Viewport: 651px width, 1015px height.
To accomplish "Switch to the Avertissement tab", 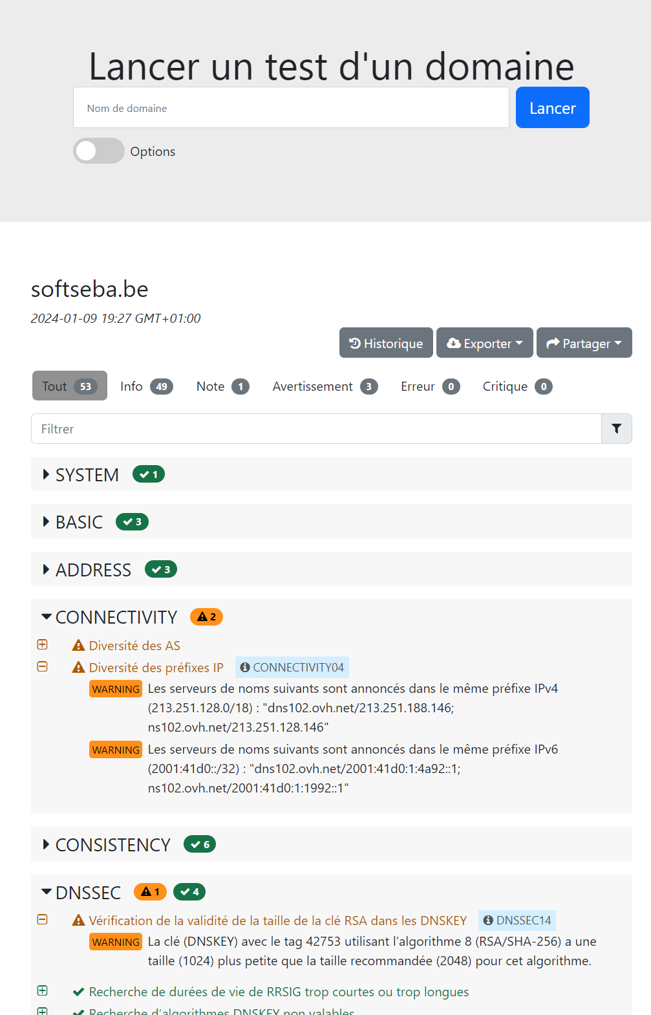I will tap(325, 386).
